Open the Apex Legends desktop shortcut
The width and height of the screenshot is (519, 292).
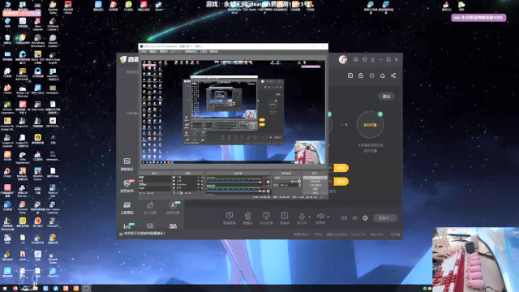pyautogui.click(x=38, y=24)
